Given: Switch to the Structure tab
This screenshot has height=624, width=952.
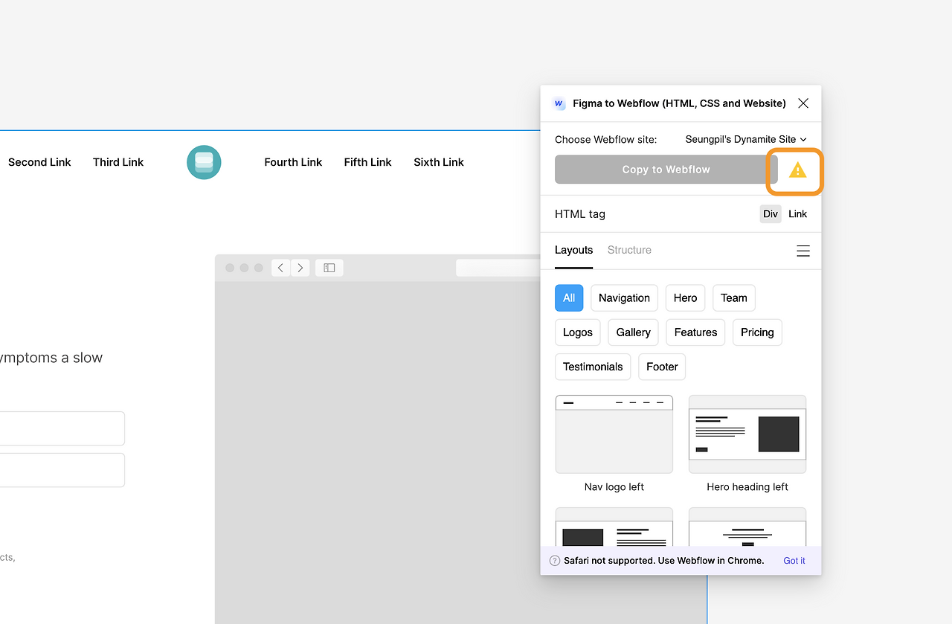Looking at the screenshot, I should [x=628, y=250].
